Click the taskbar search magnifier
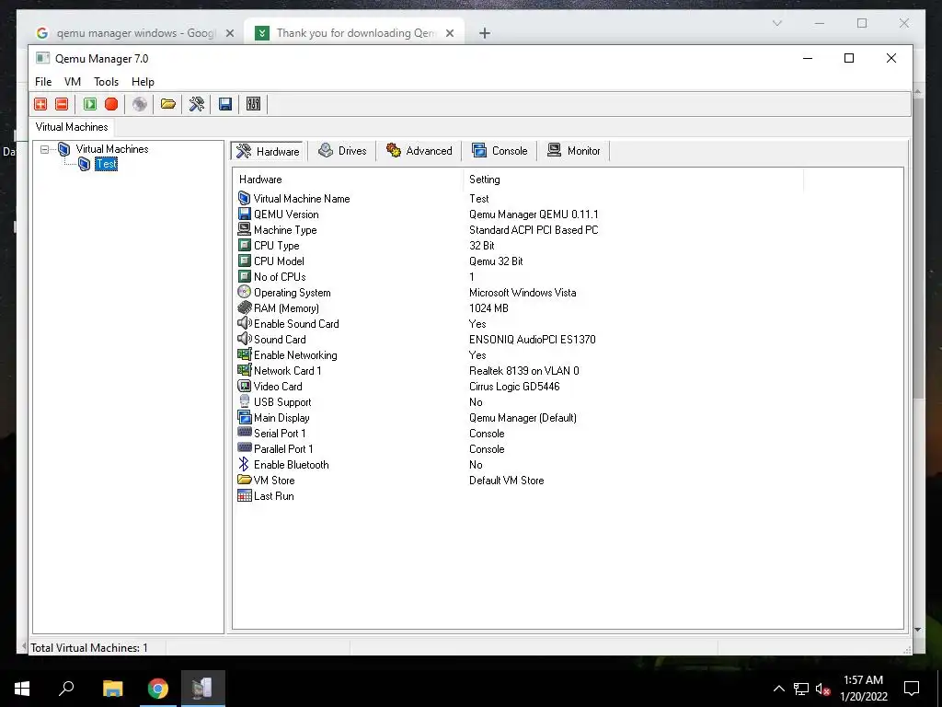942x707 pixels. tap(66, 689)
